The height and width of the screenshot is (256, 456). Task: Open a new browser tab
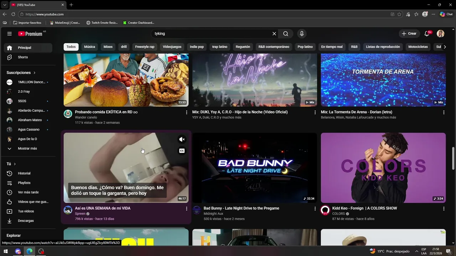point(71,5)
